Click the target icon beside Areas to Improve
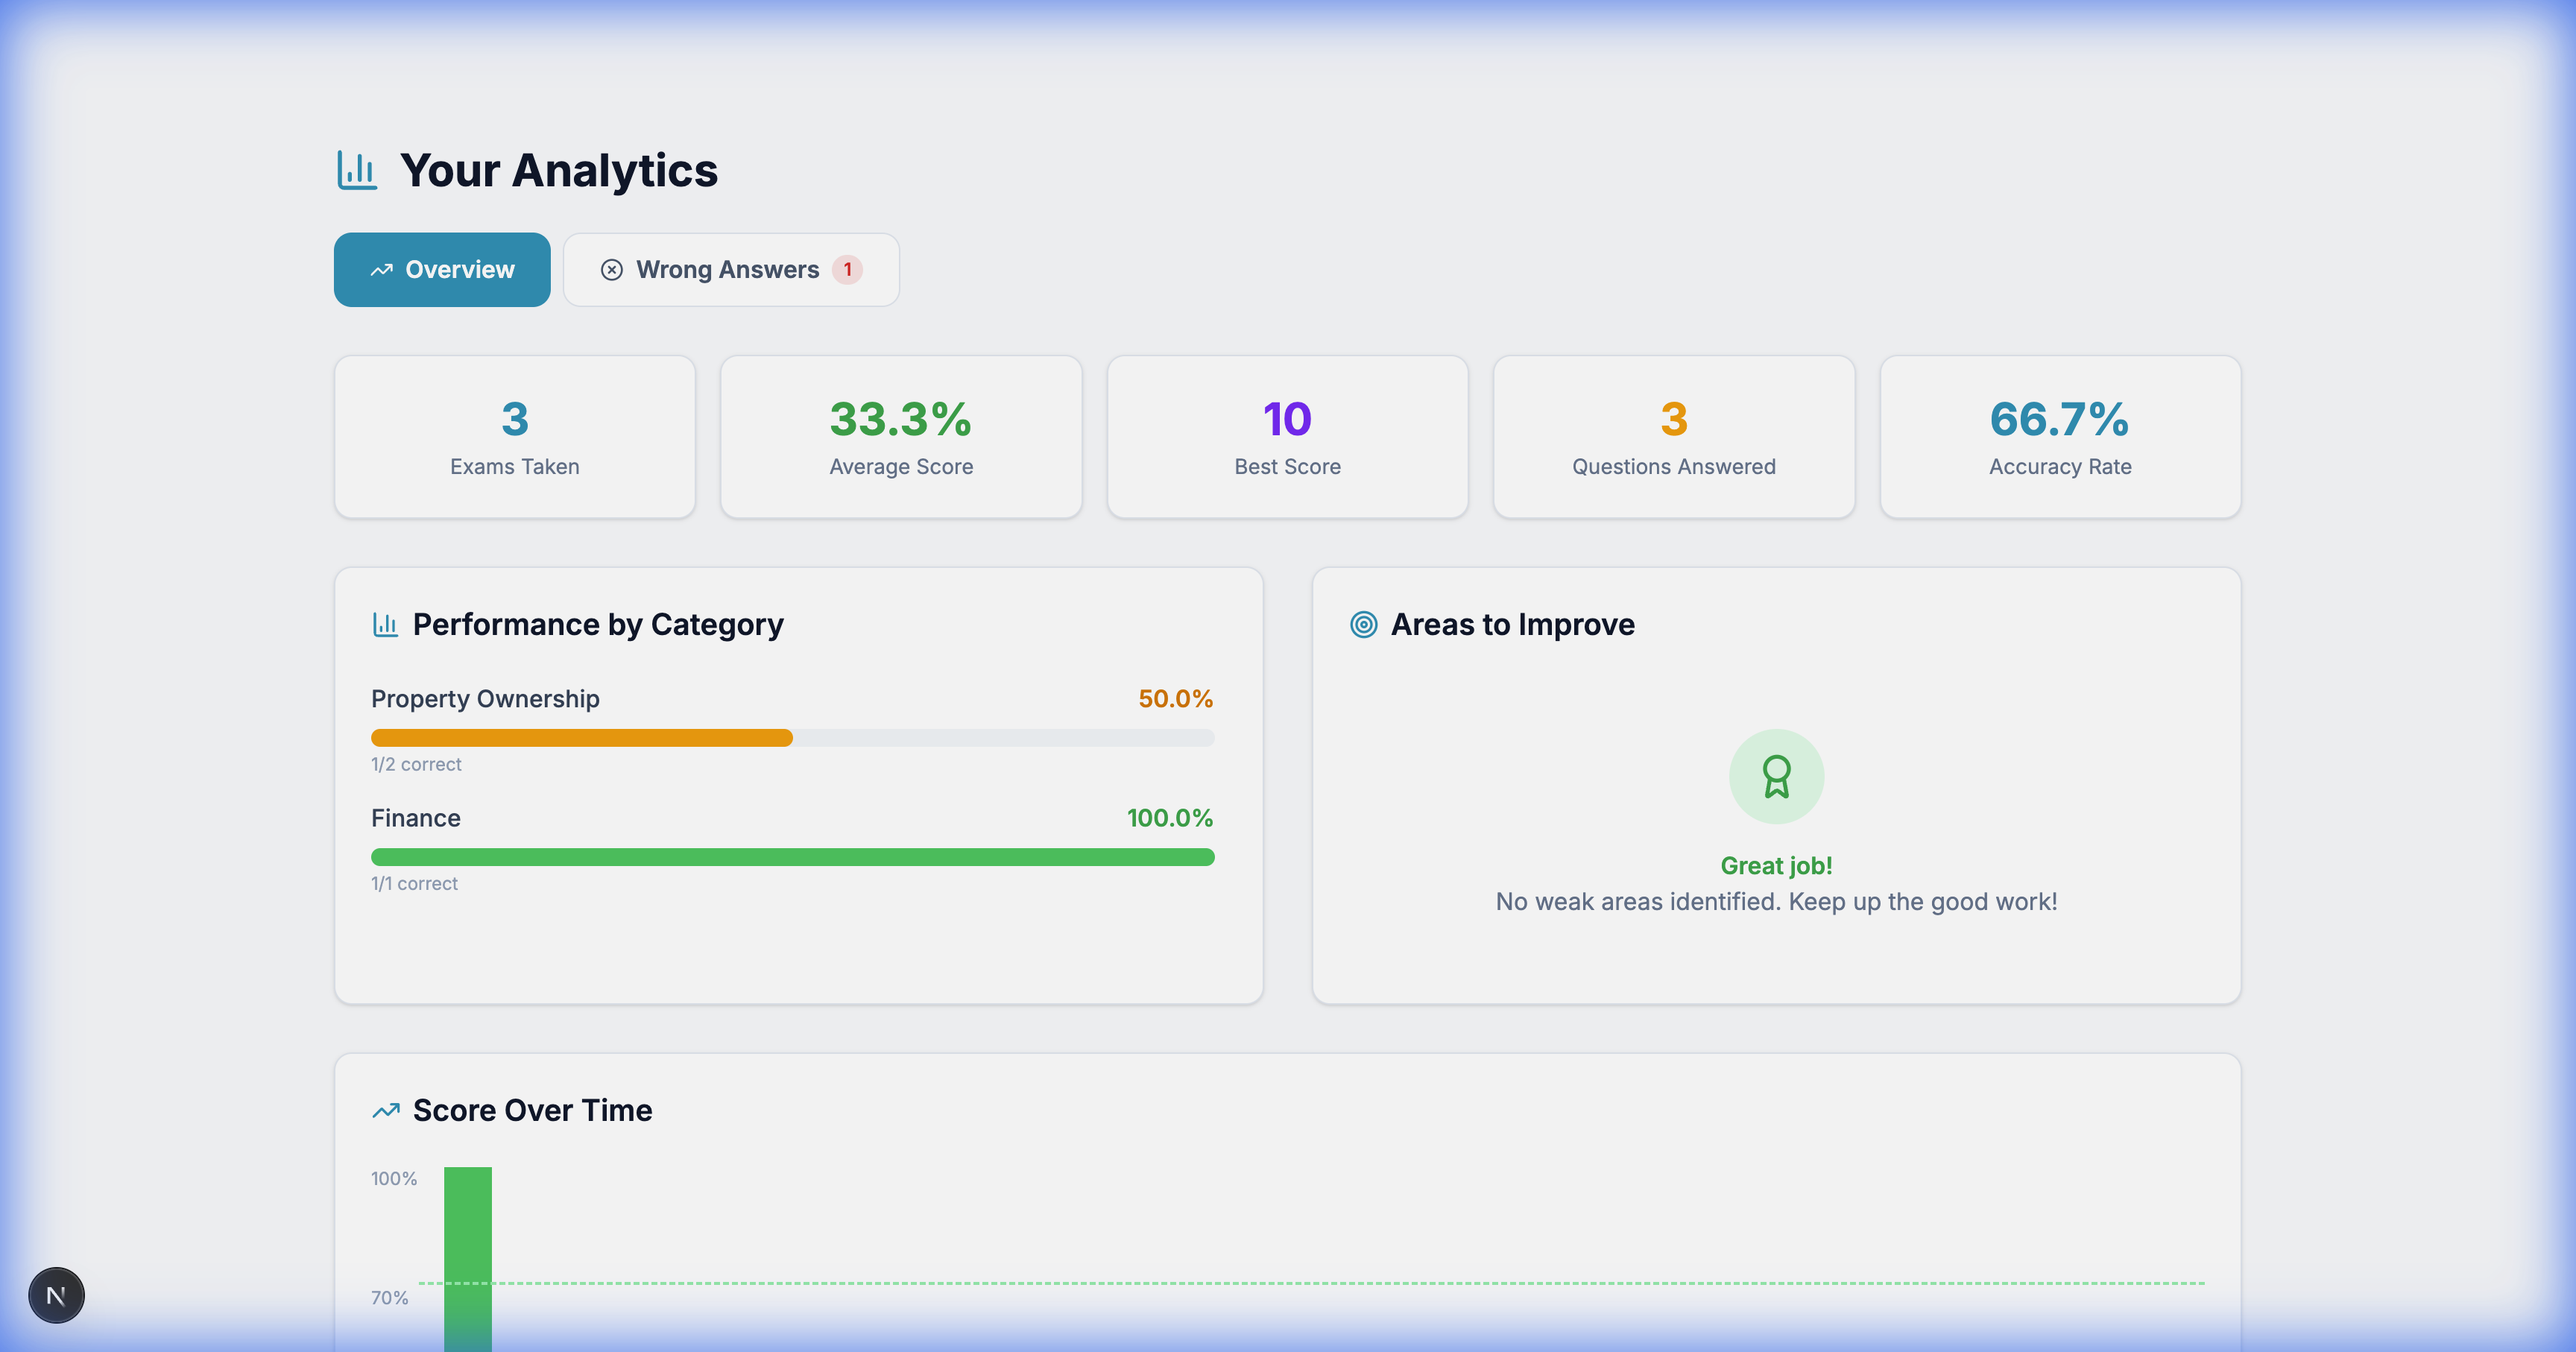Viewport: 2576px width, 1352px height. 1363,625
